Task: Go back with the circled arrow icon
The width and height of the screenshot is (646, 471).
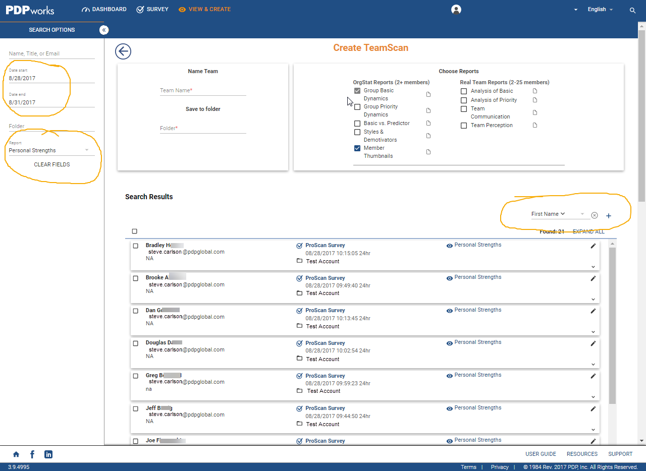Action: [123, 51]
